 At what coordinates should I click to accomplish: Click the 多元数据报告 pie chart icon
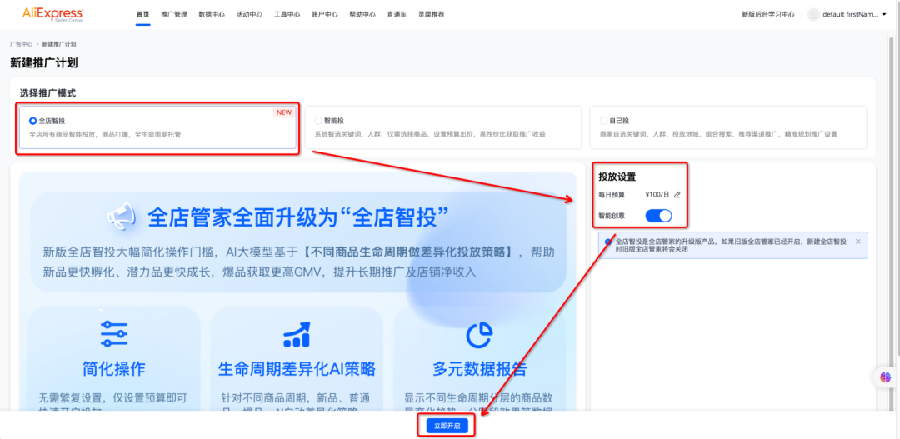click(x=478, y=334)
